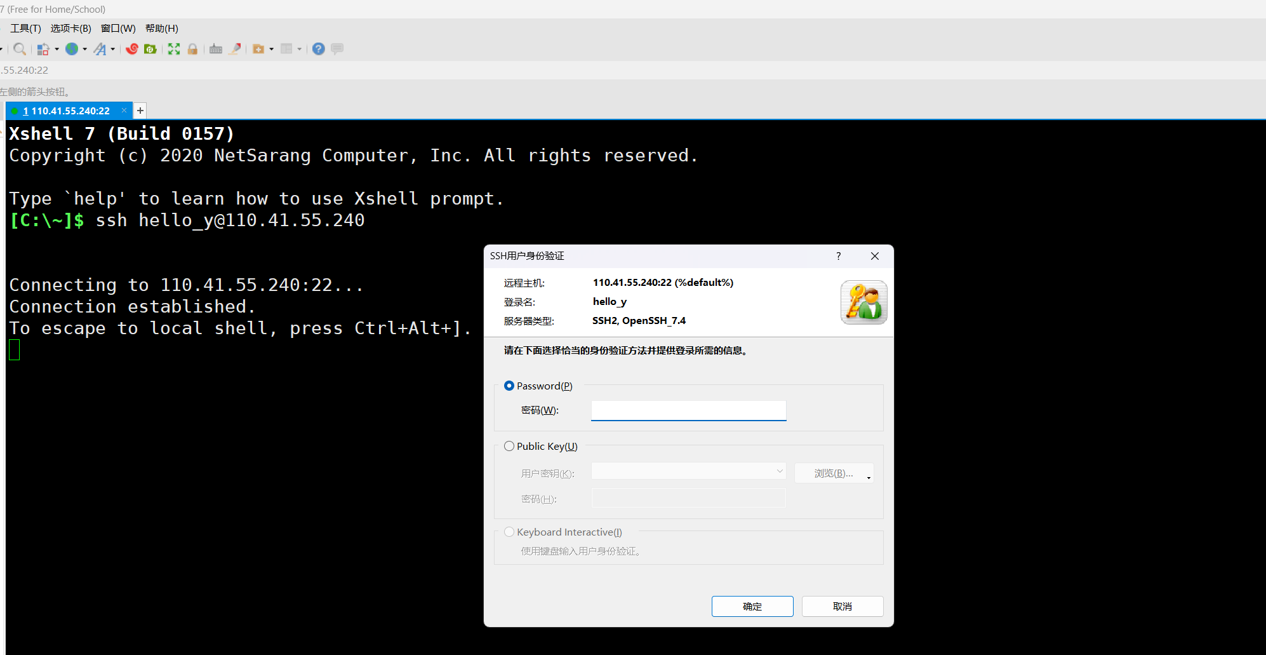Click '110.41.55.240:22 (%default%)' host text
The image size is (1266, 655).
[663, 283]
